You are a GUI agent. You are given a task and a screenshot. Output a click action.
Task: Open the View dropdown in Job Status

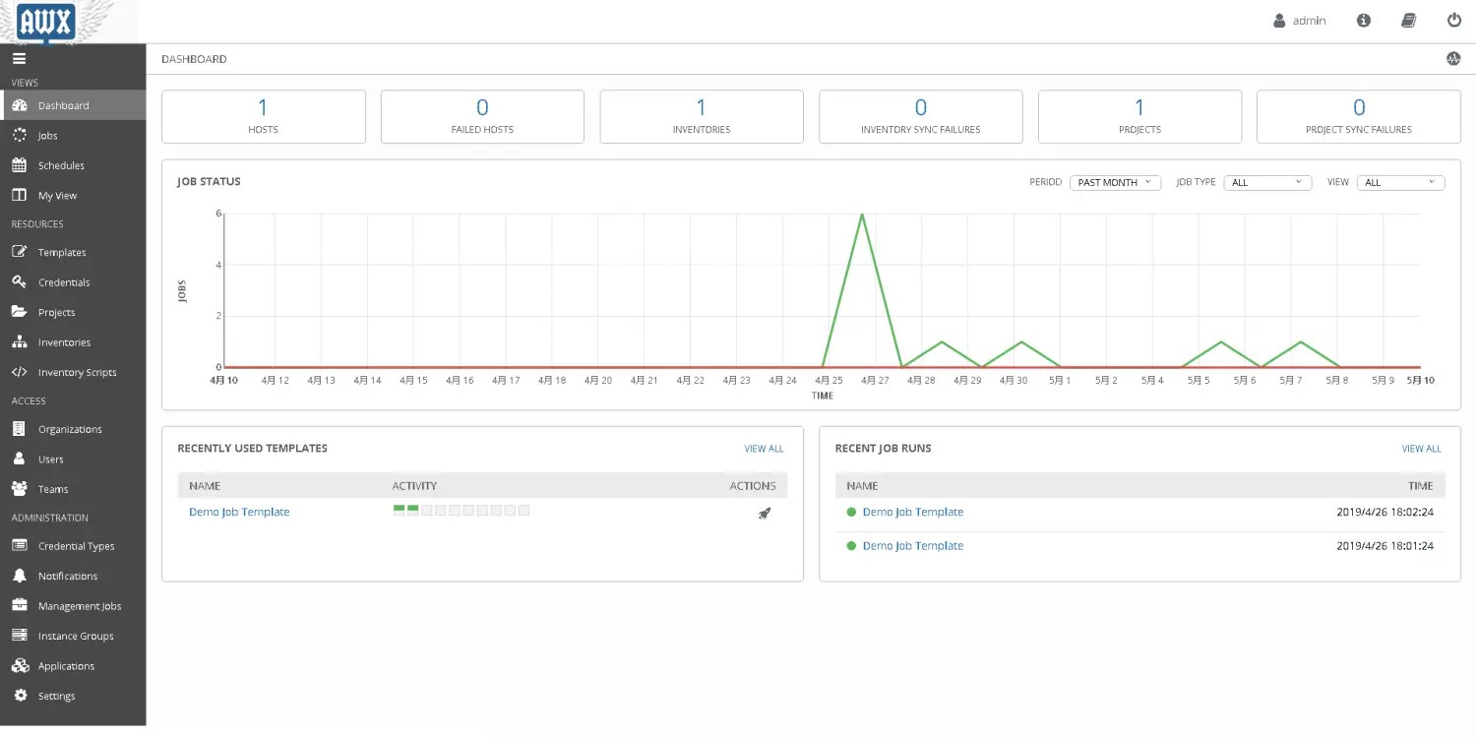pyautogui.click(x=1399, y=183)
